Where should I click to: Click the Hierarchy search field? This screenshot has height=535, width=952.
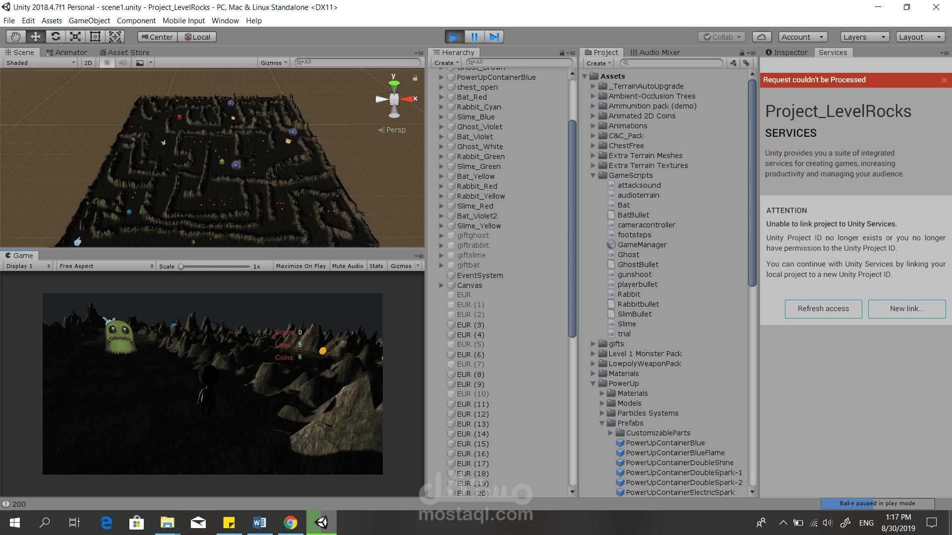click(518, 62)
